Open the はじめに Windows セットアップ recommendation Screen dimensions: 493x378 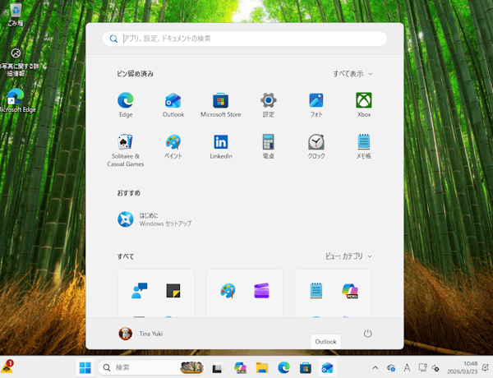click(154, 219)
